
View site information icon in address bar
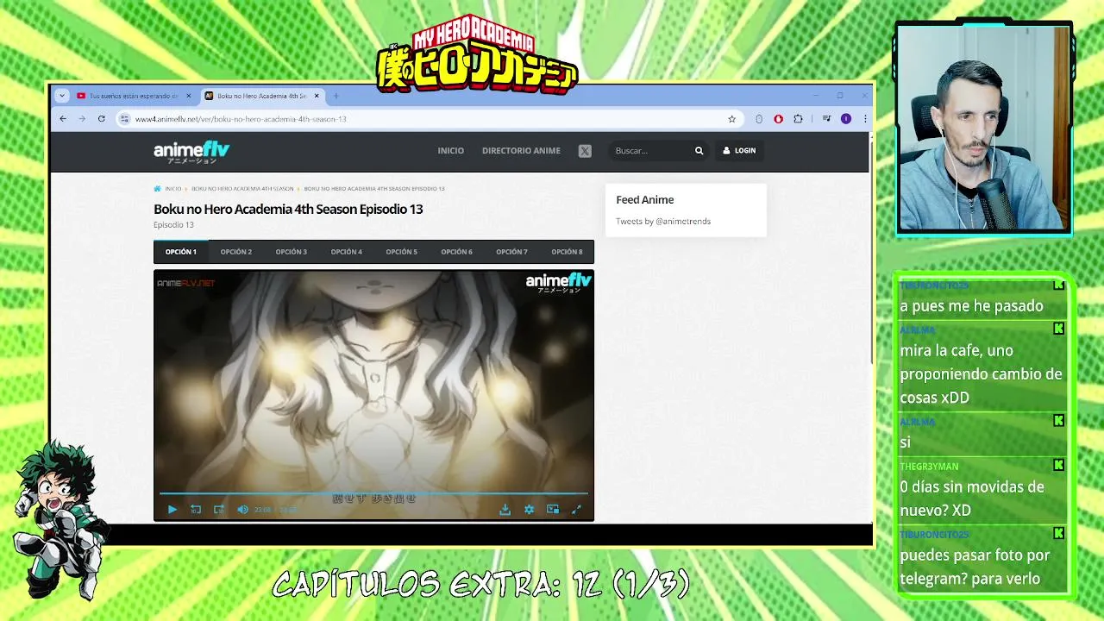point(124,119)
